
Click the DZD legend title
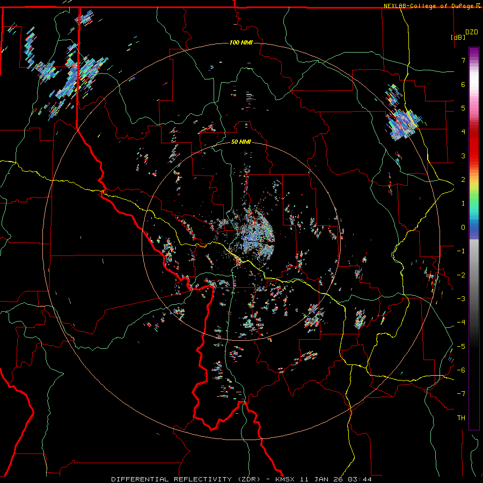coord(472,32)
